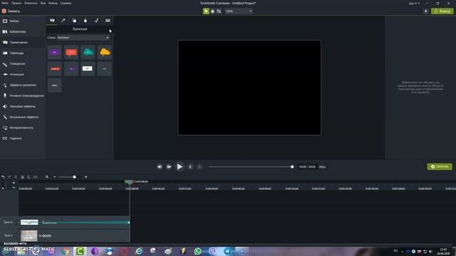Open the voice narration sidebar section

click(23, 96)
